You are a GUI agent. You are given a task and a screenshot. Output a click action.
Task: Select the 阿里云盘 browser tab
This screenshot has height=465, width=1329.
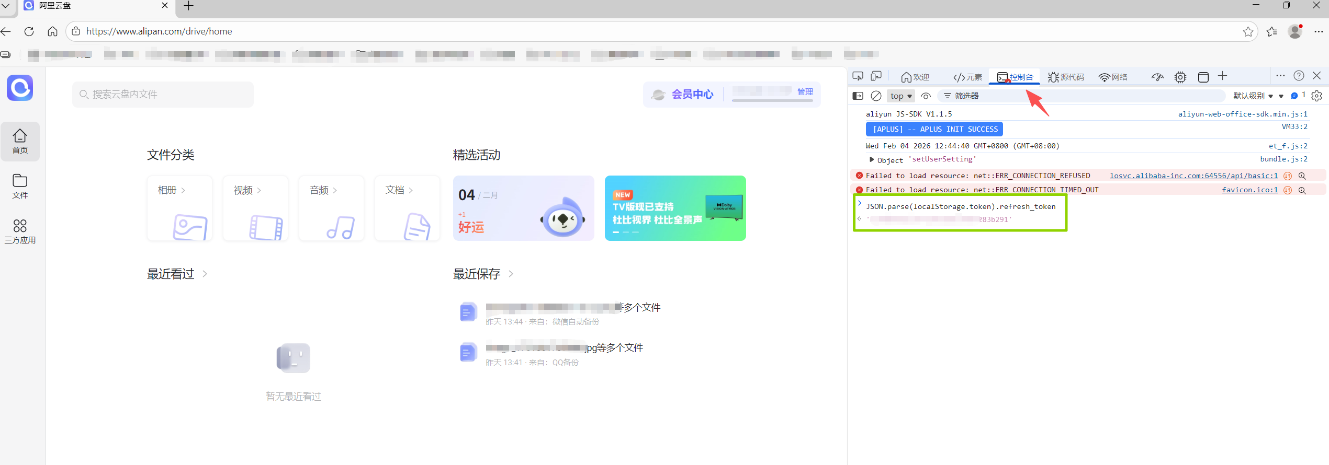pos(97,6)
